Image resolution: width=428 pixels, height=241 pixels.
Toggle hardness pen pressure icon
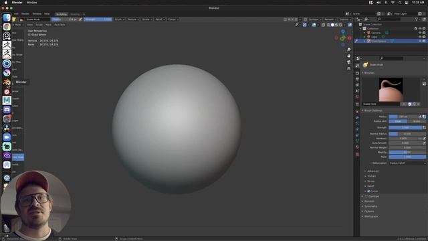424,139
